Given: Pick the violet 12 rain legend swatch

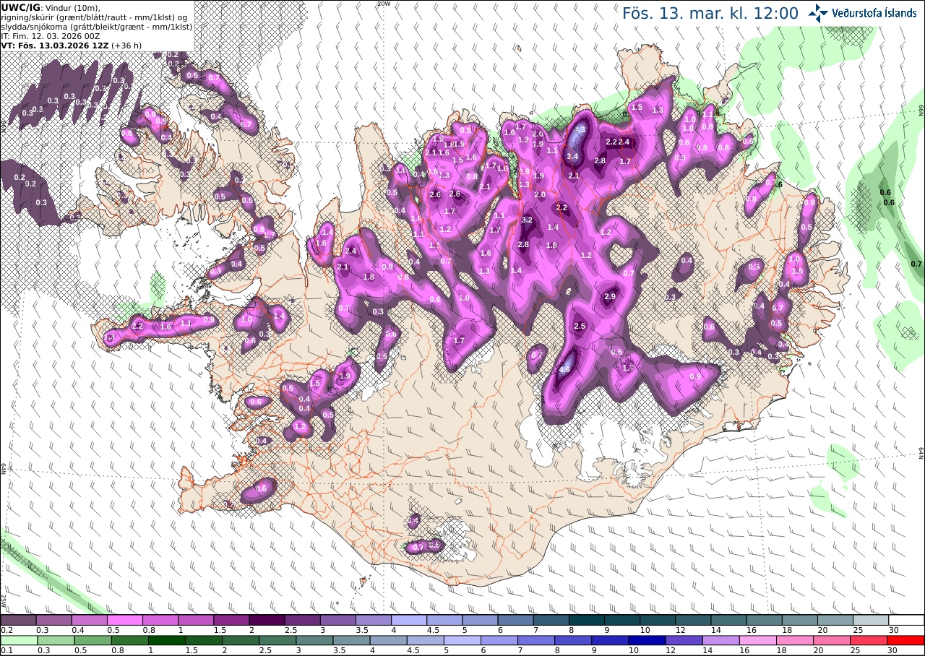Looking at the screenshot, I should (x=684, y=640).
